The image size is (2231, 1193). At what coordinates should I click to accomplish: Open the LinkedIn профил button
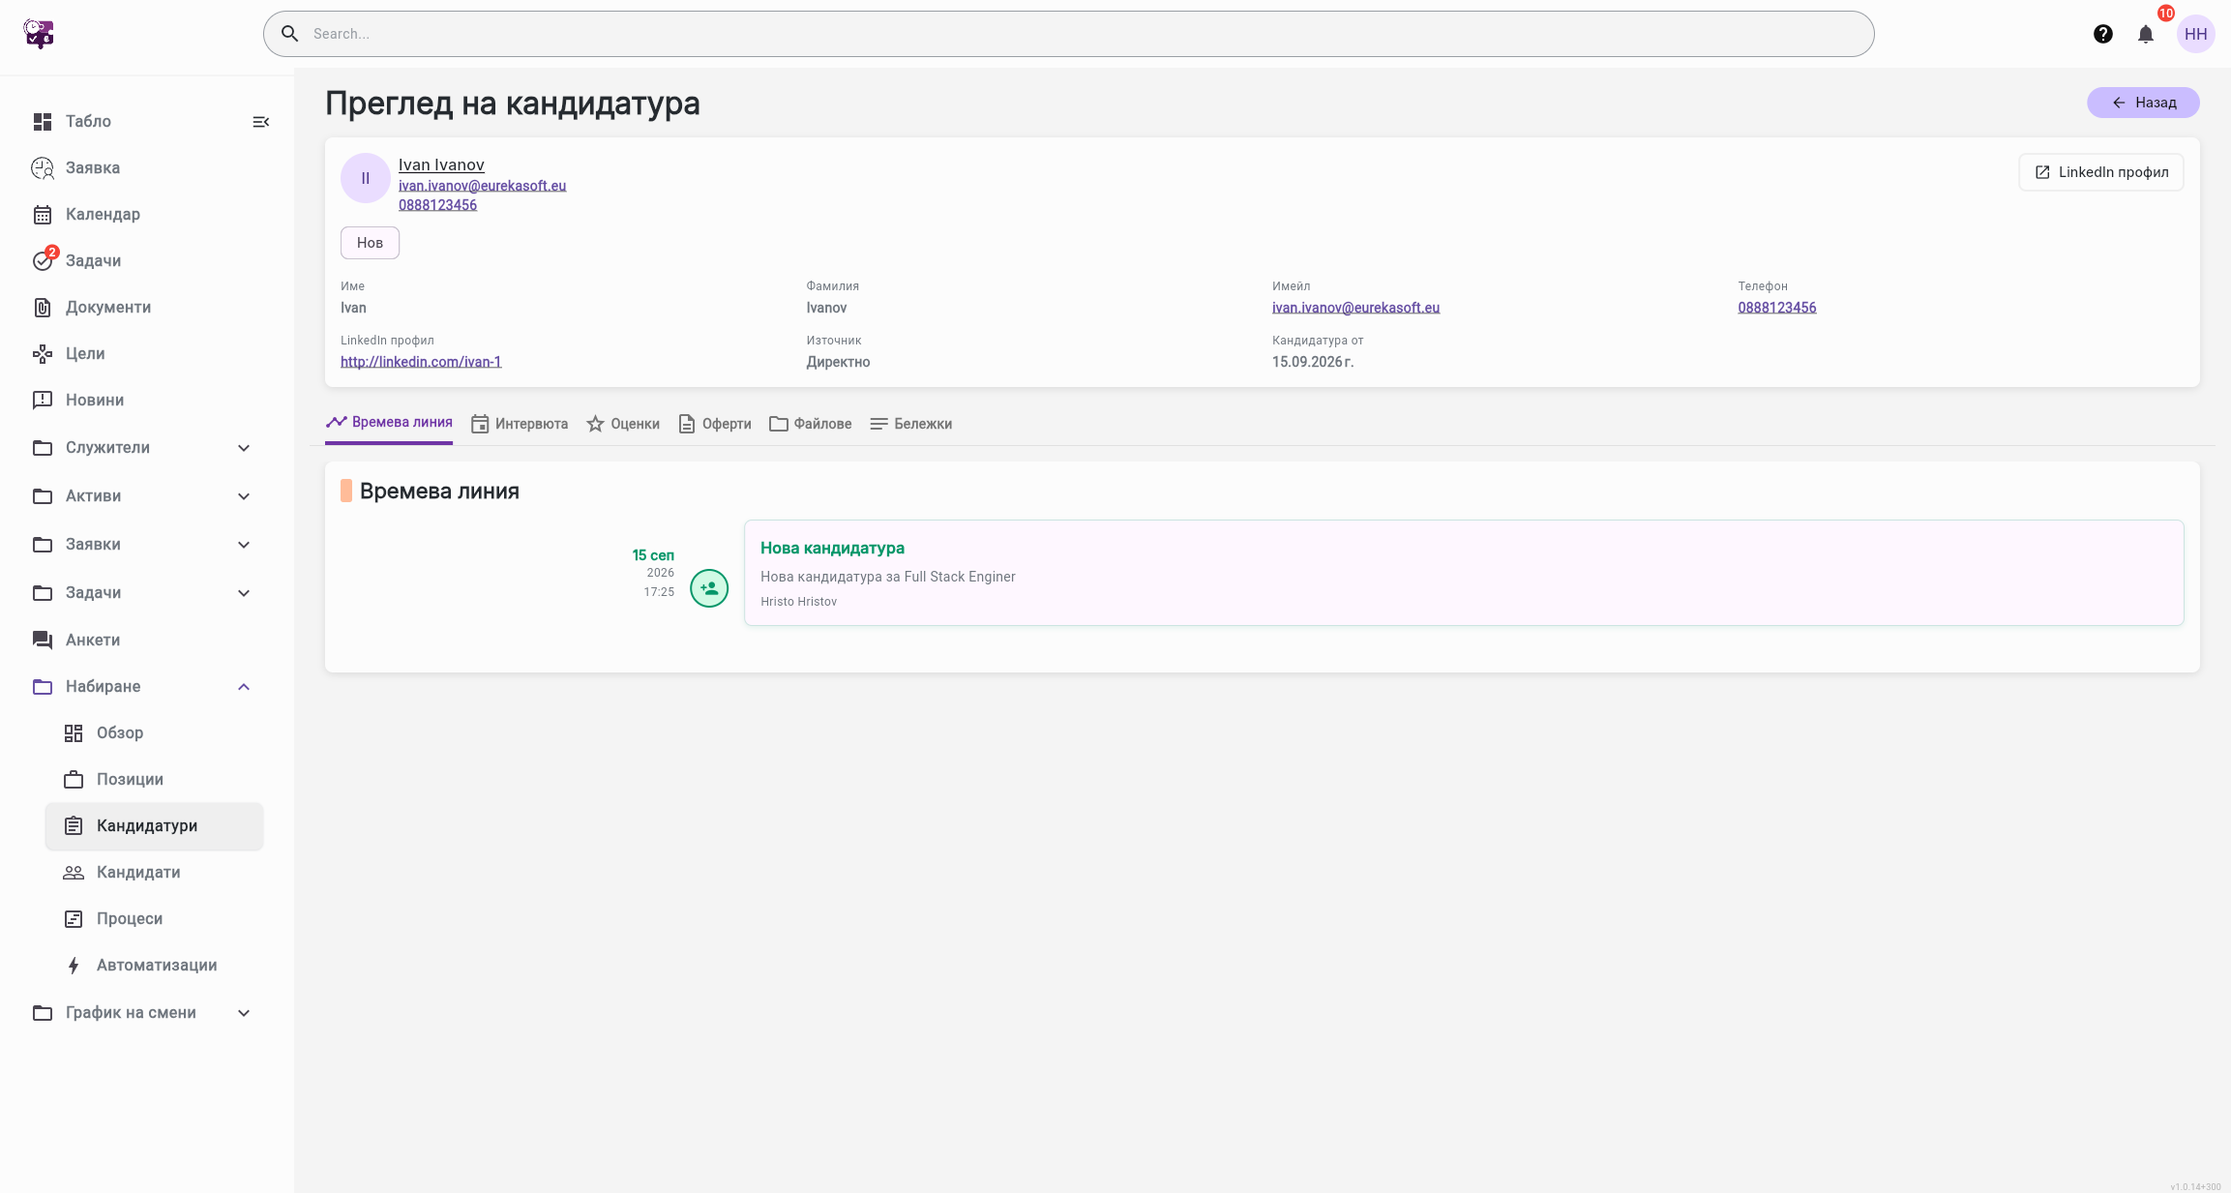(x=2101, y=172)
